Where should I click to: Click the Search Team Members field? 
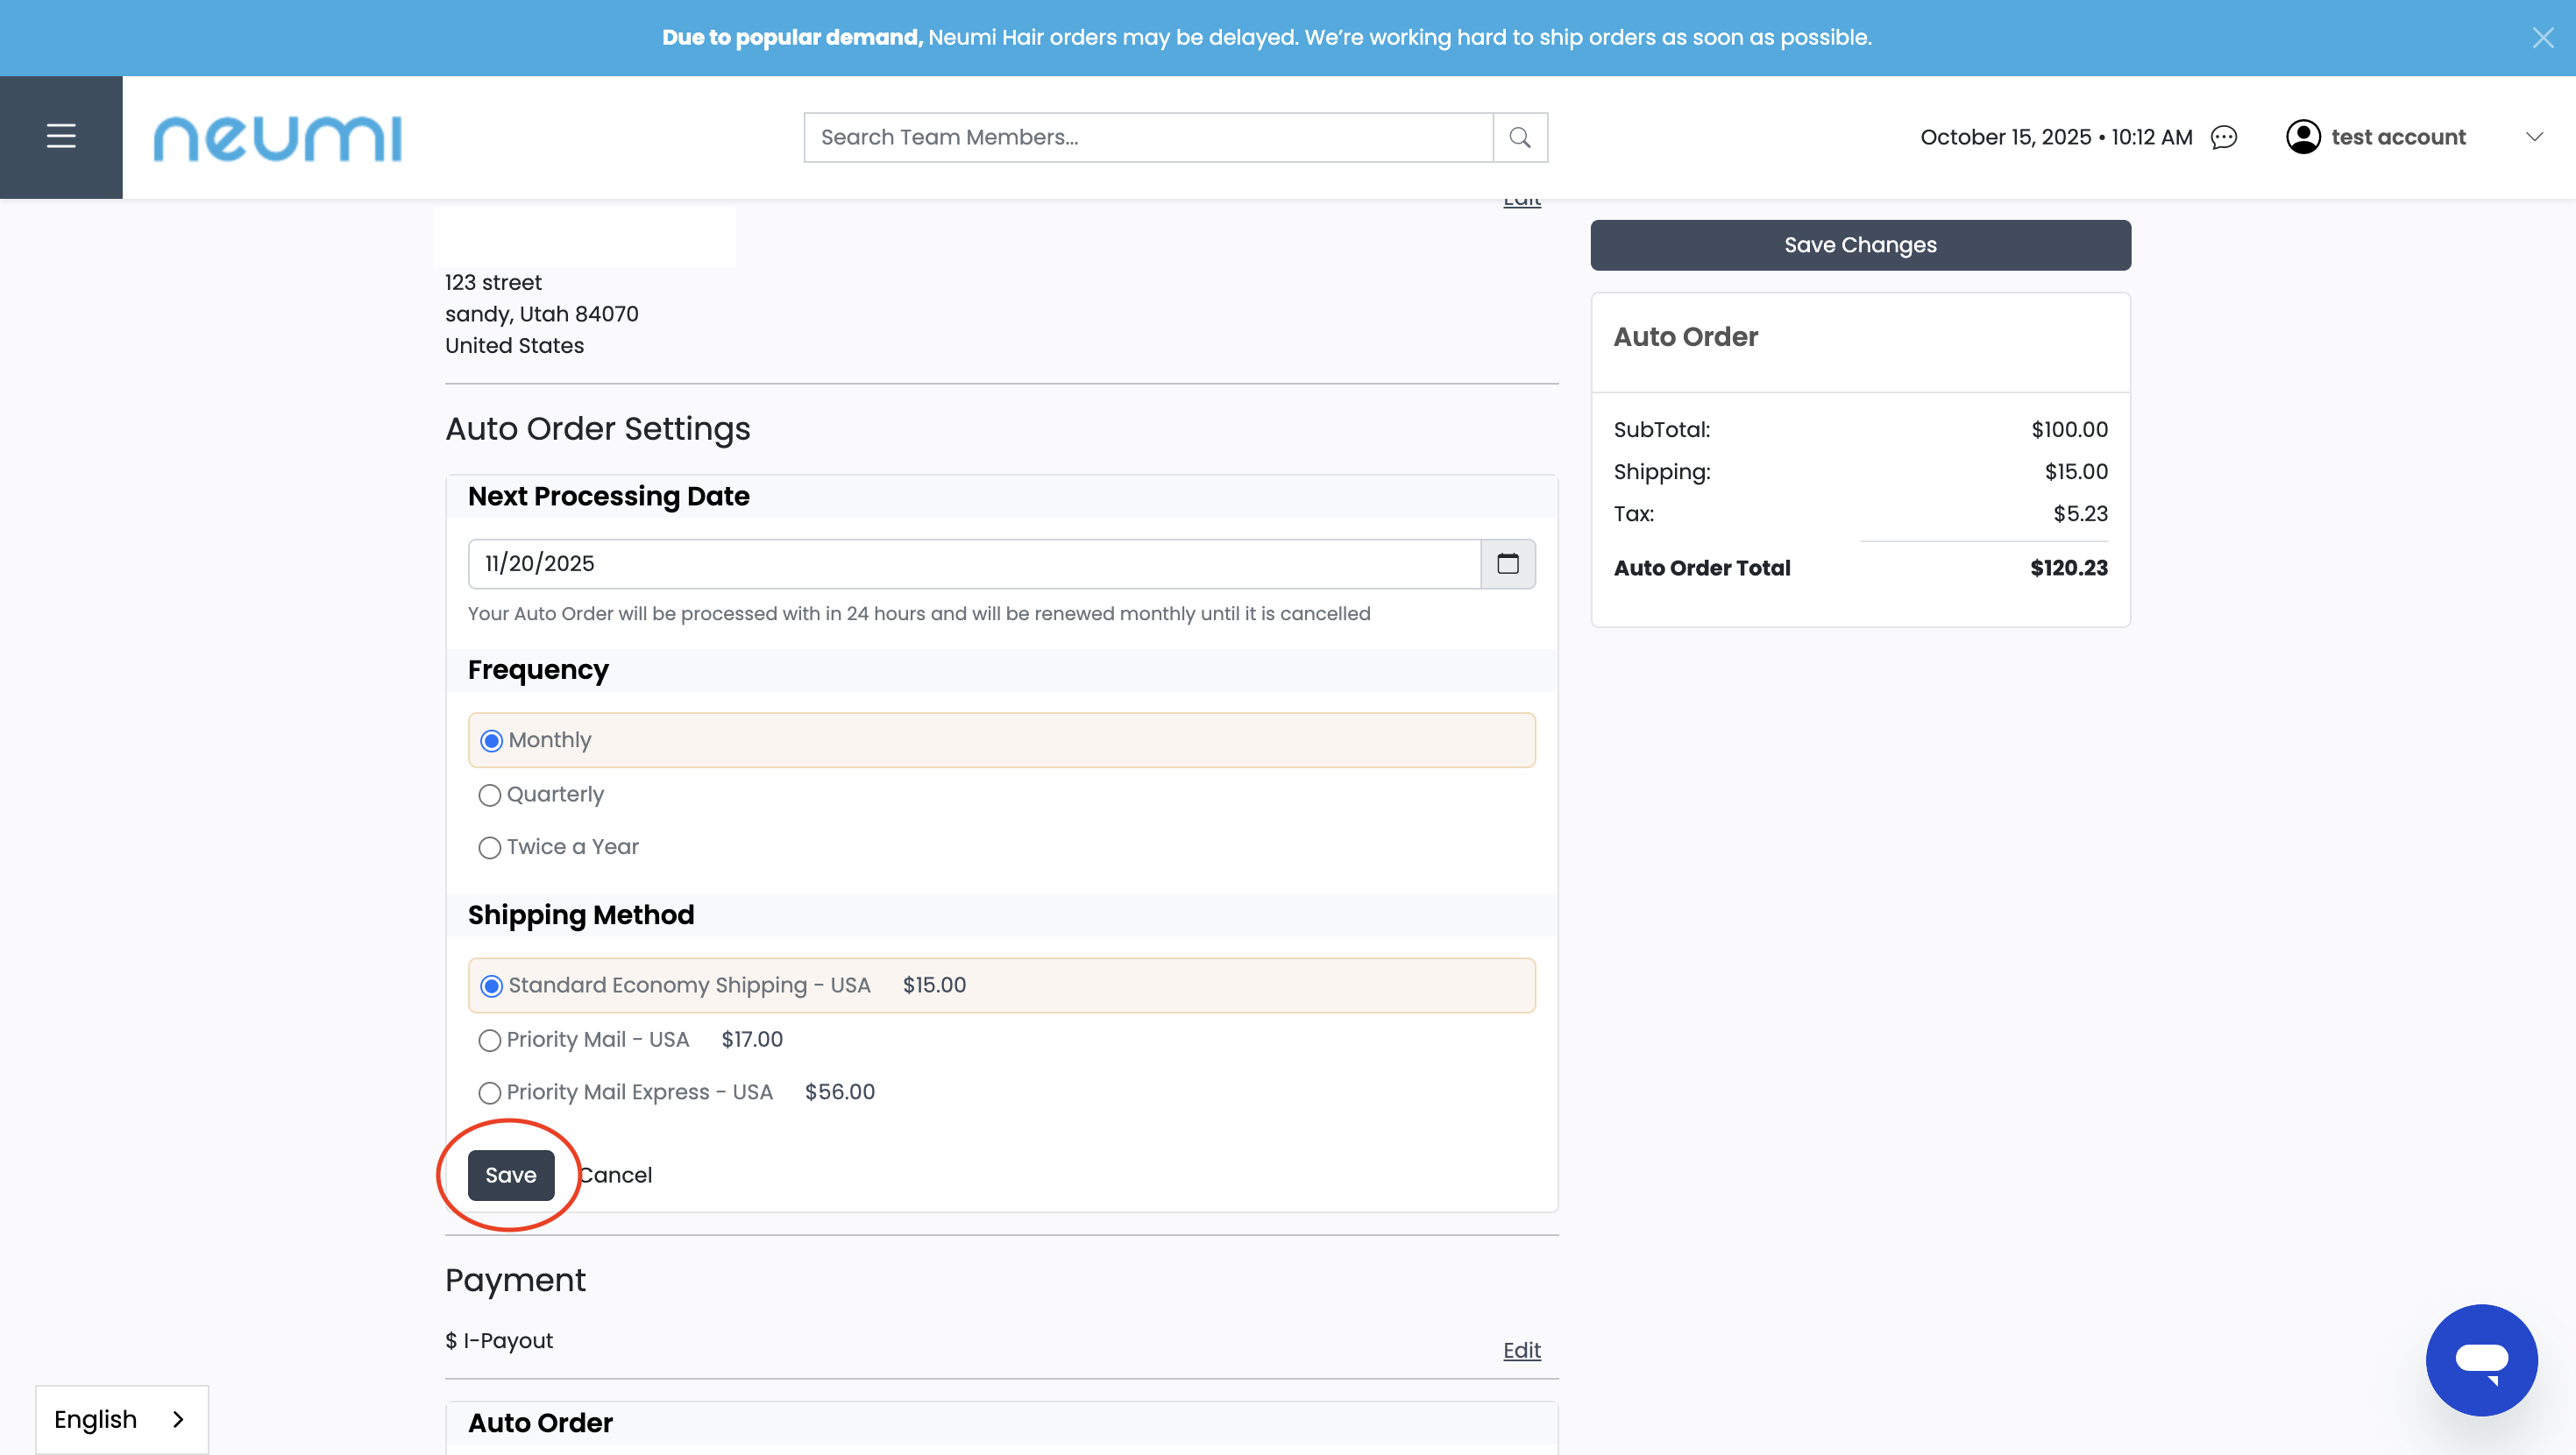tap(1147, 138)
